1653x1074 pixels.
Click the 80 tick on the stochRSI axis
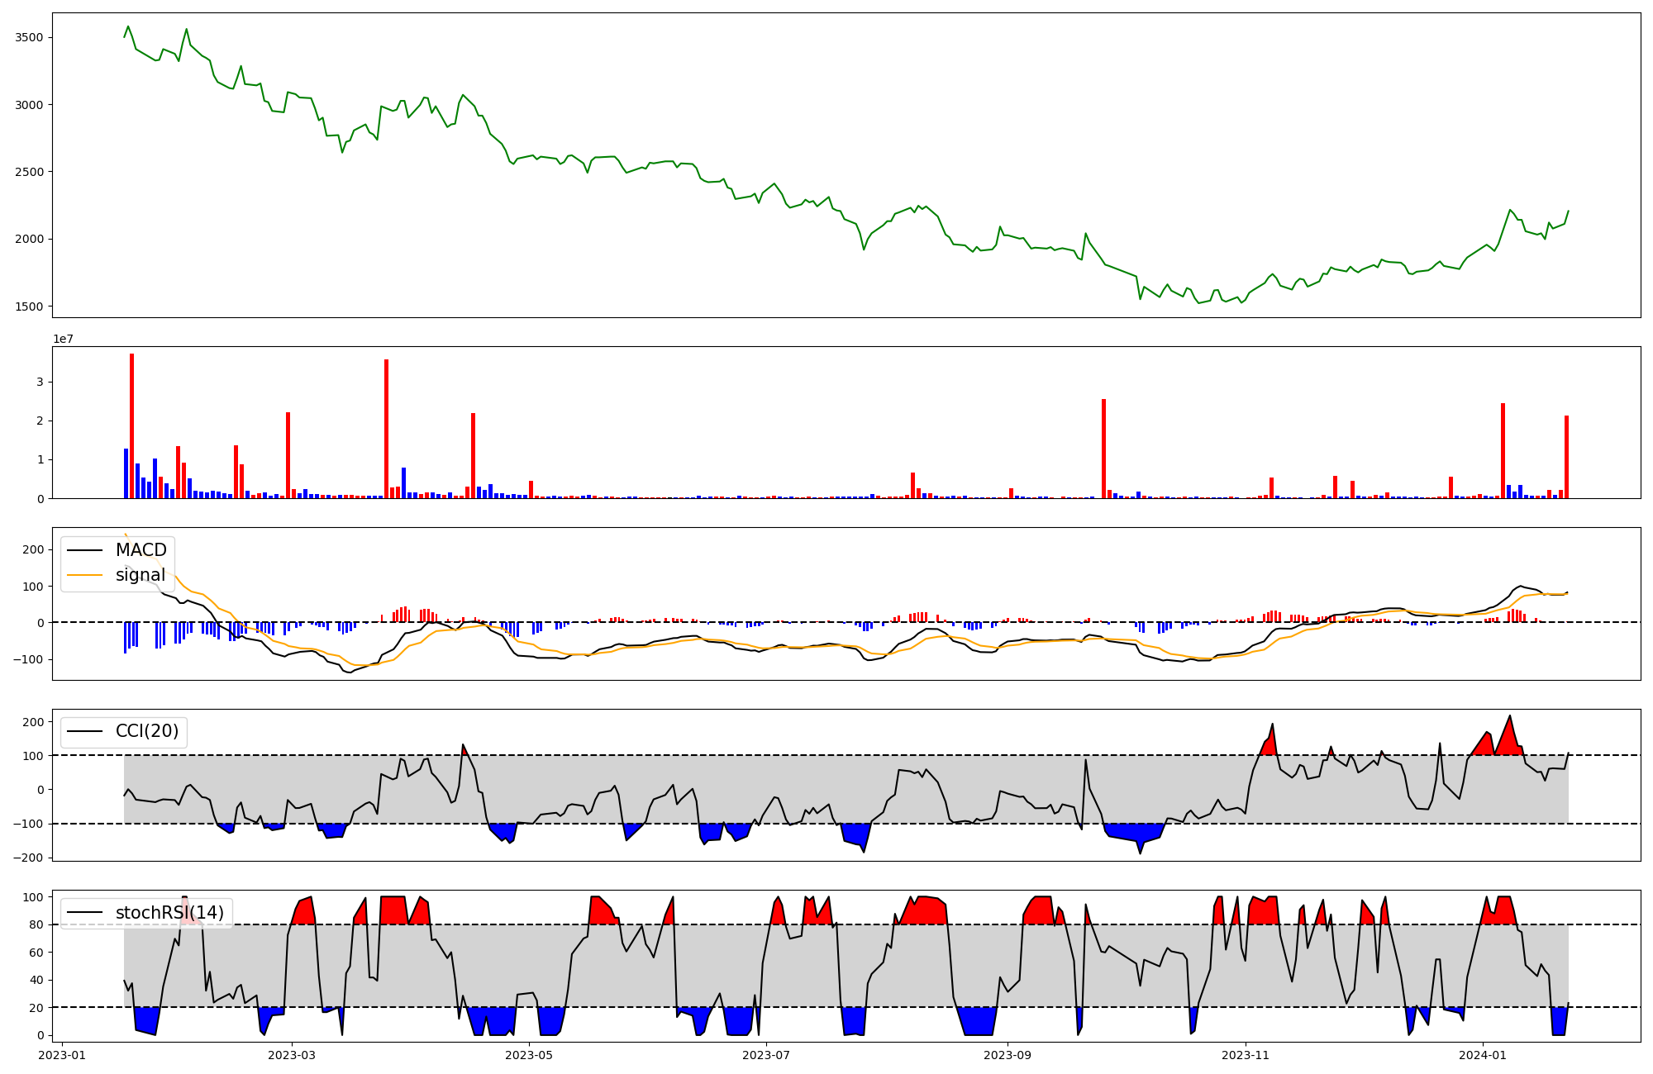click(36, 924)
